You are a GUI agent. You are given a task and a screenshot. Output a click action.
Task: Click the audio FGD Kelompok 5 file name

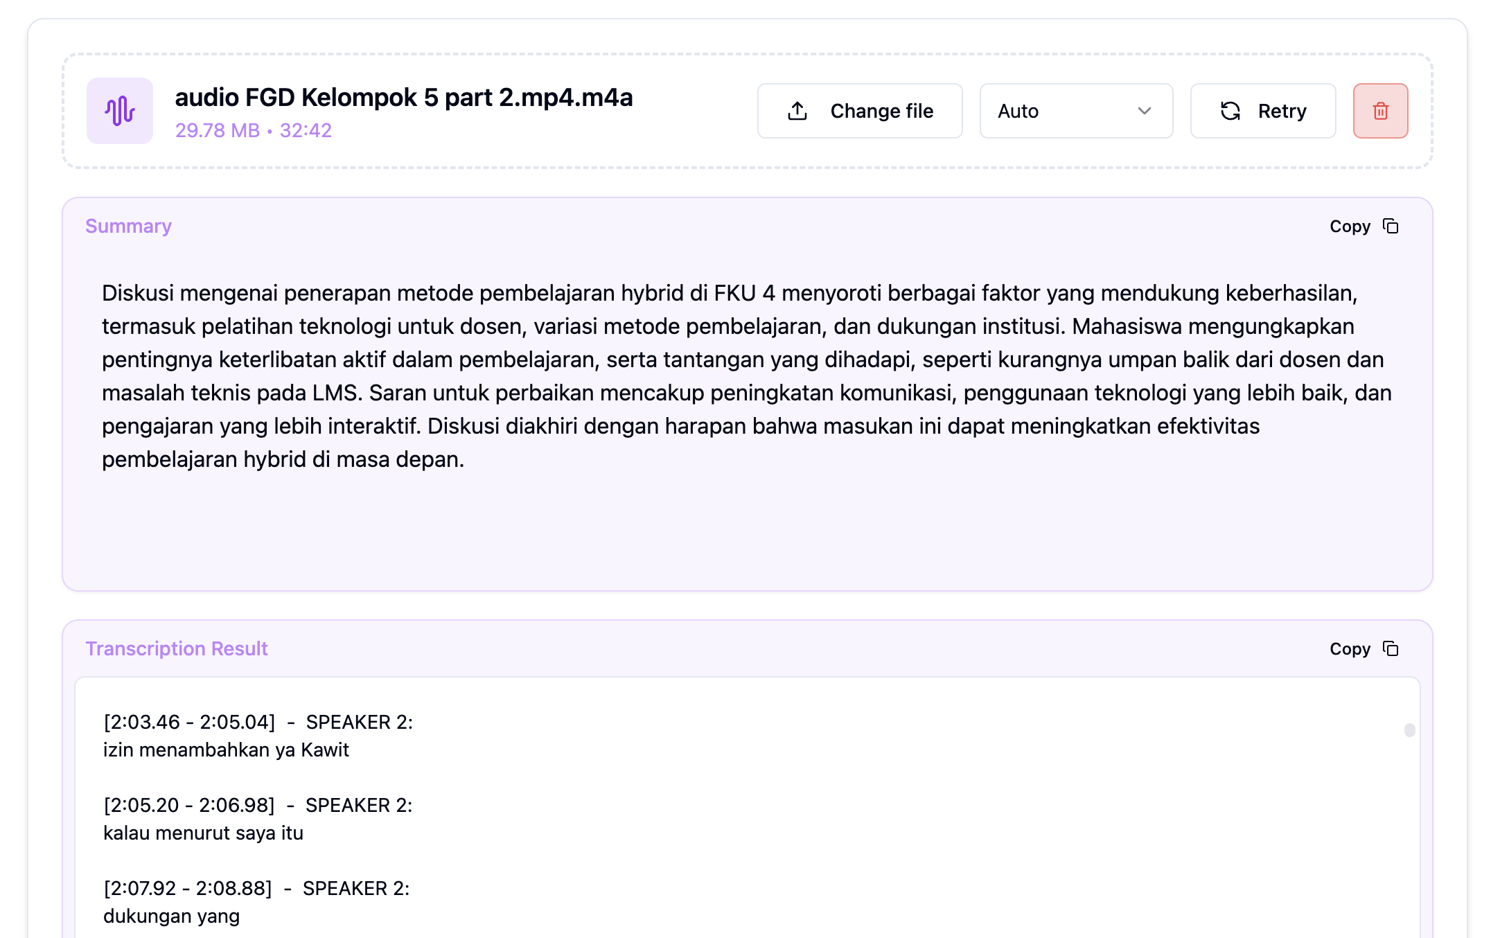pos(403,98)
